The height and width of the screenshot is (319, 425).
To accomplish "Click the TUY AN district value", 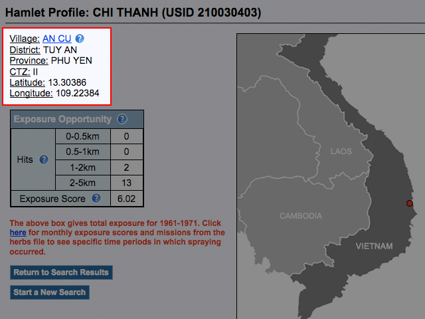I will point(60,50).
